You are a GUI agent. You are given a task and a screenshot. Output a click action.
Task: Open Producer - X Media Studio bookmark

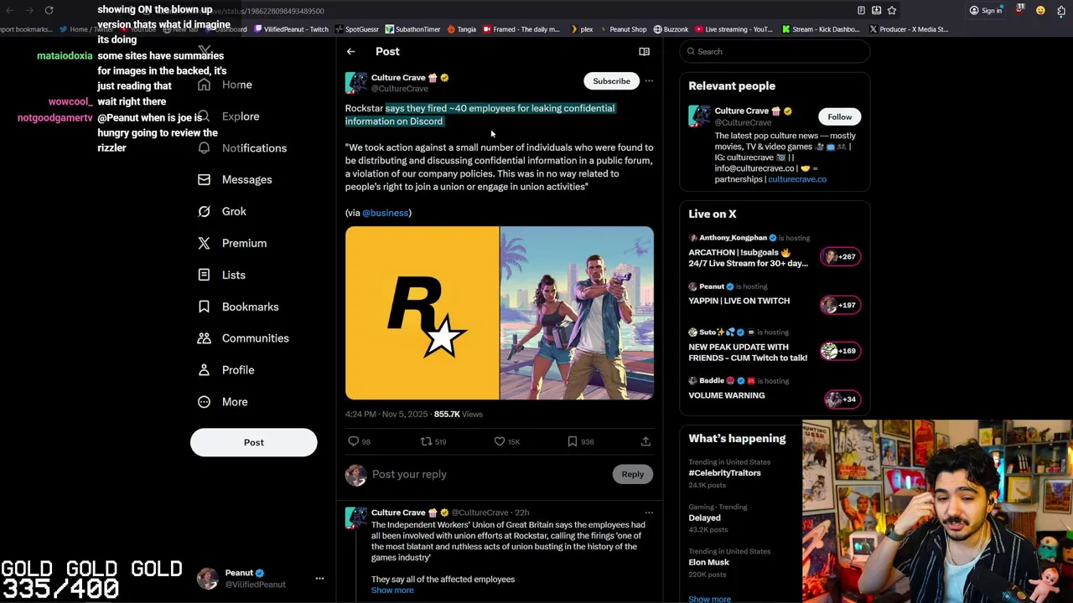(909, 29)
